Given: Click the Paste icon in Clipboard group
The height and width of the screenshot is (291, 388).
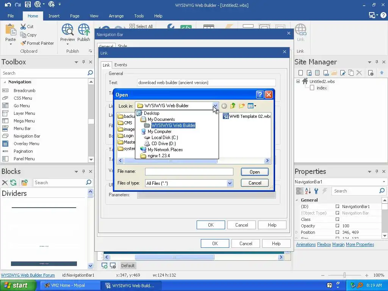Looking at the screenshot, I should point(11,30).
